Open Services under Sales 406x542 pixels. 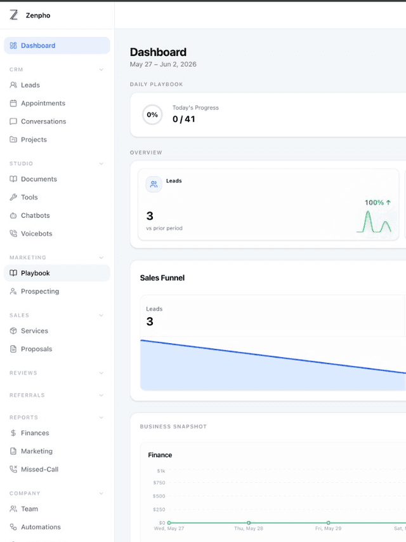(57, 331)
